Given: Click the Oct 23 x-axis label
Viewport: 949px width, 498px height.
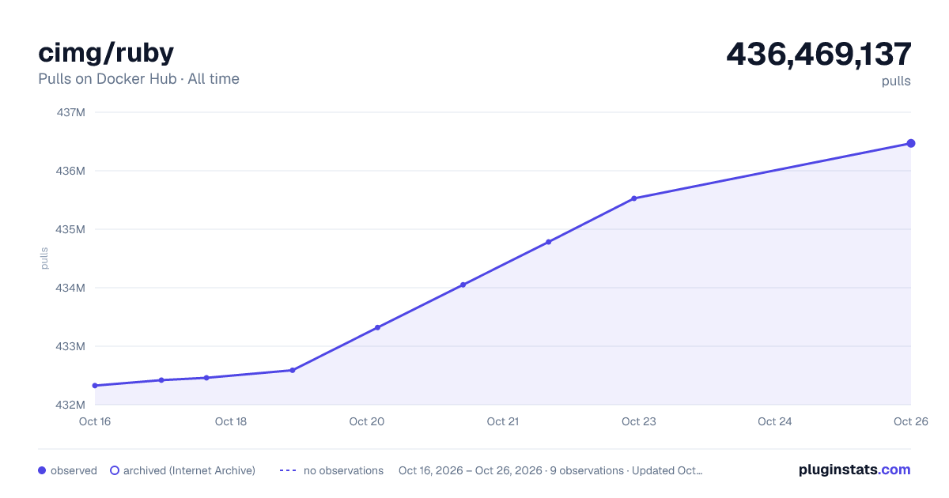Looking at the screenshot, I should point(639,421).
